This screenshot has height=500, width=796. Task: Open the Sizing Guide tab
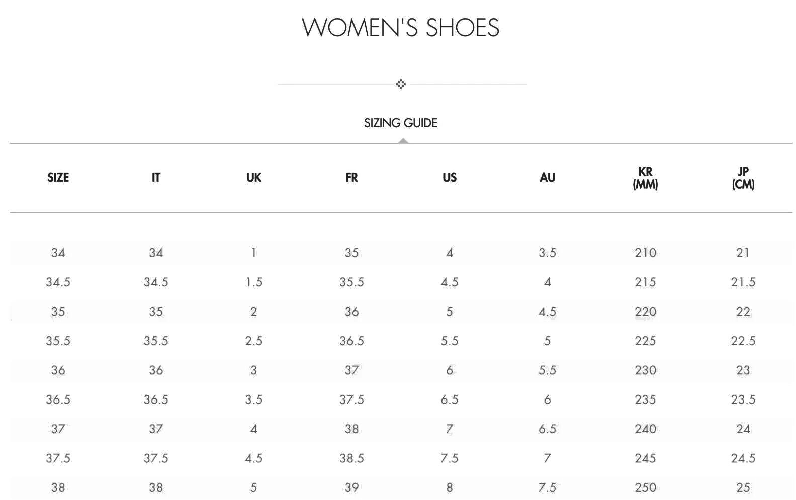tap(401, 123)
